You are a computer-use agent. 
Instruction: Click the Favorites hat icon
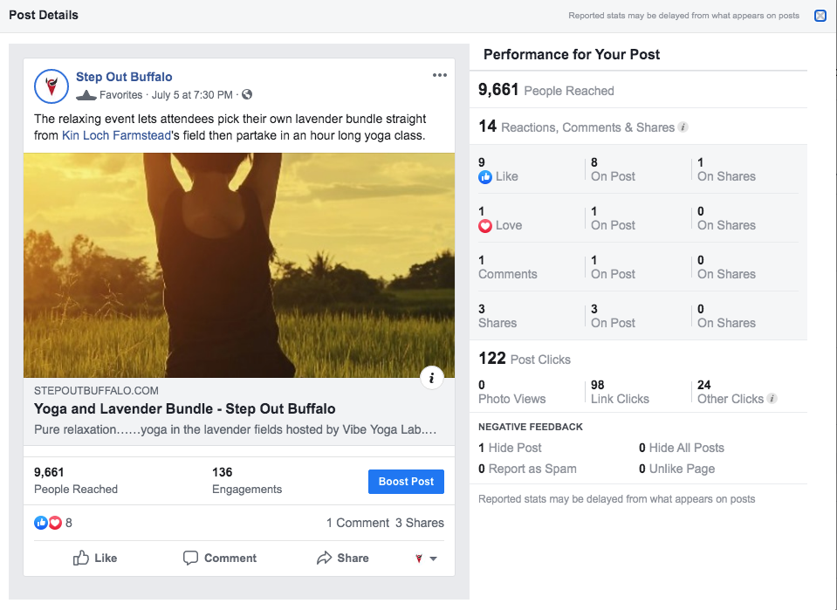point(86,95)
